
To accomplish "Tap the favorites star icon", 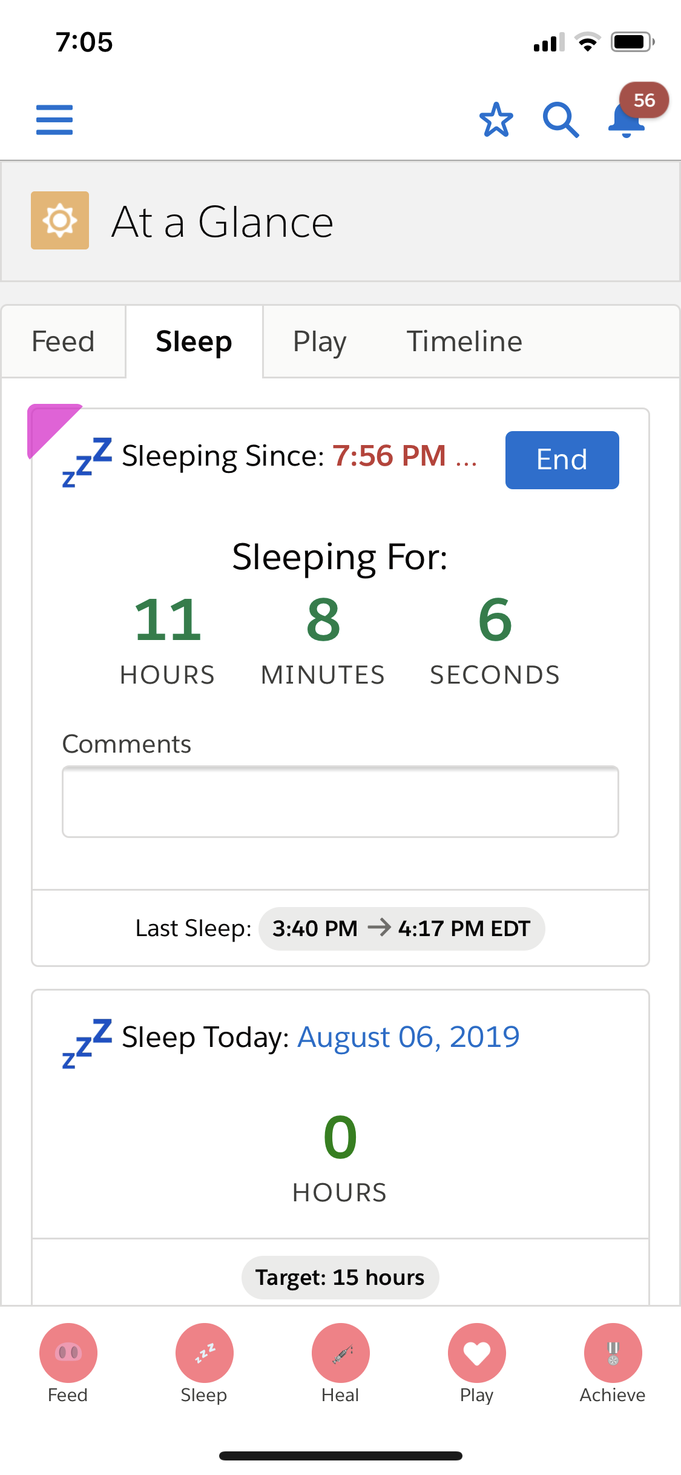I will click(x=496, y=119).
